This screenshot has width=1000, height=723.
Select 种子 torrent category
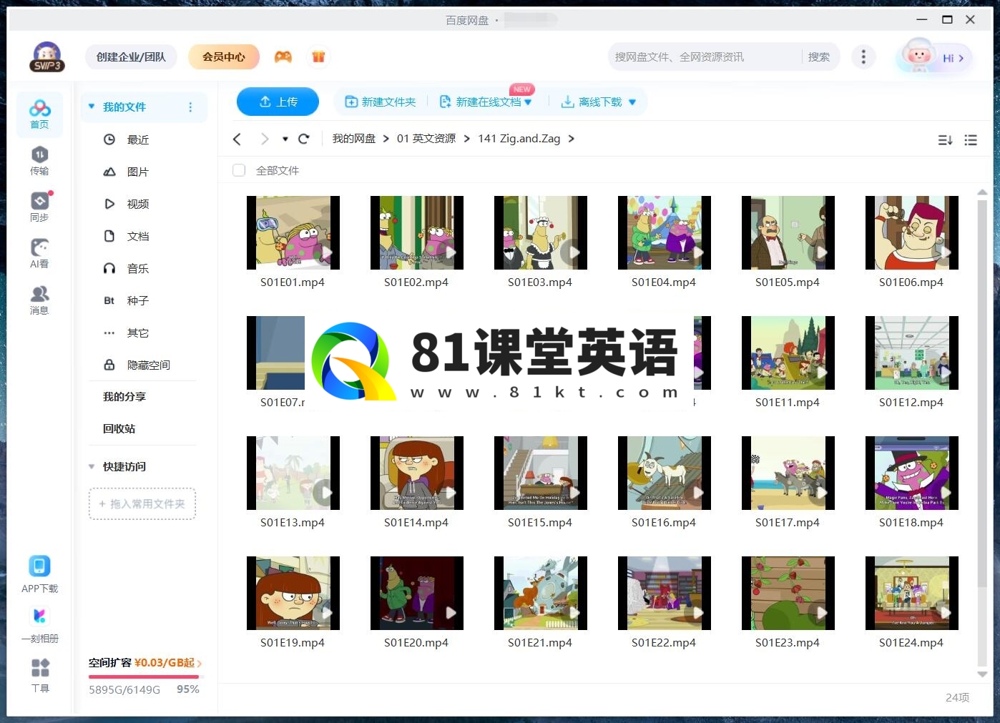pos(138,300)
